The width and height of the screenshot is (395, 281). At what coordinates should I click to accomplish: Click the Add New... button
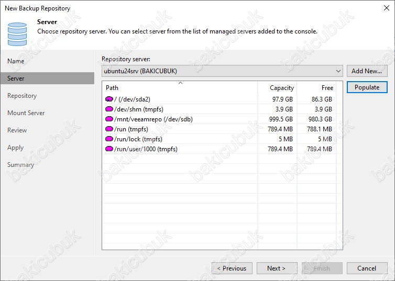point(367,71)
